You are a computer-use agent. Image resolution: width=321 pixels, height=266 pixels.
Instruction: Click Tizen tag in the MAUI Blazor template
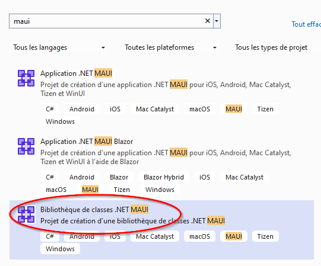[122, 190]
